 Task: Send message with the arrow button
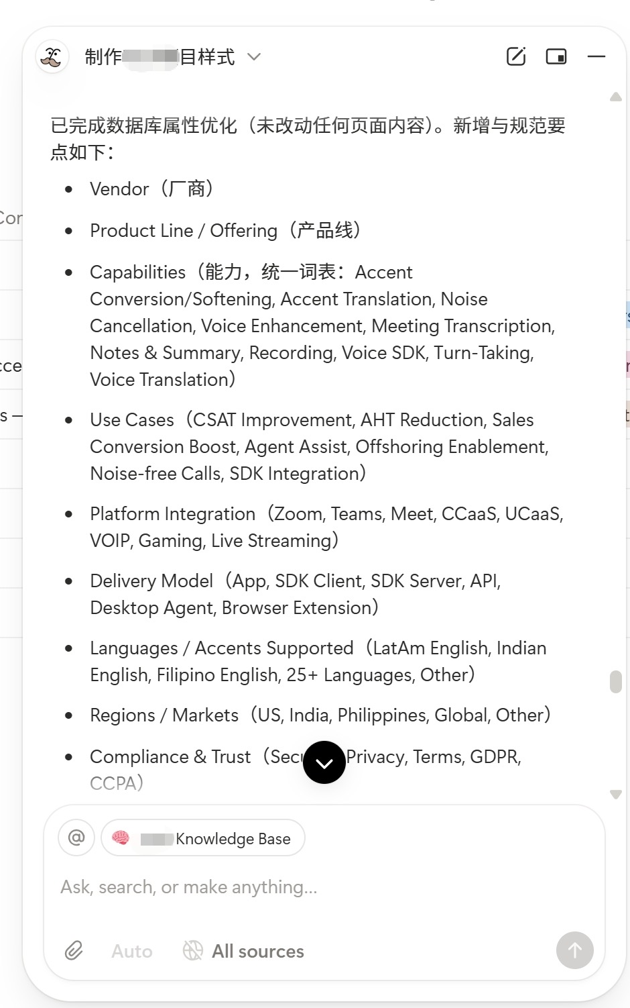[x=574, y=950]
